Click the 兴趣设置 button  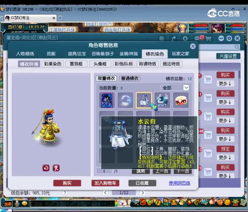228,56
